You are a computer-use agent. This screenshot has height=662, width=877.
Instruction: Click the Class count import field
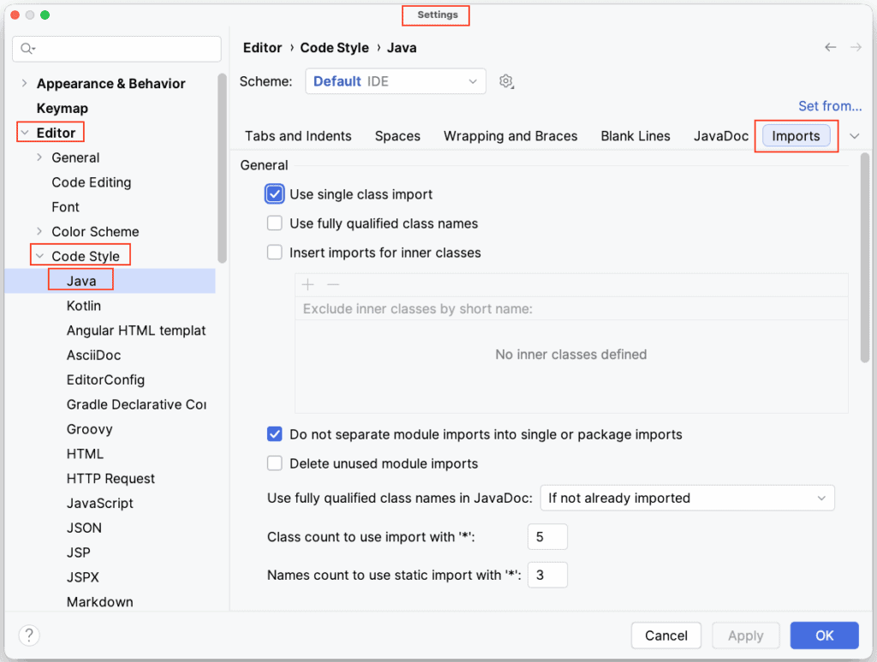[x=547, y=537]
